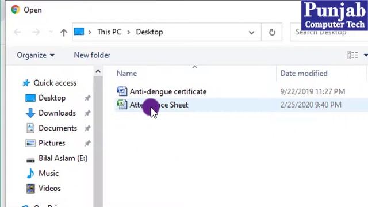Click the Word icon of Anti-dengue certificate
The image size is (368, 207).
coord(122,91)
